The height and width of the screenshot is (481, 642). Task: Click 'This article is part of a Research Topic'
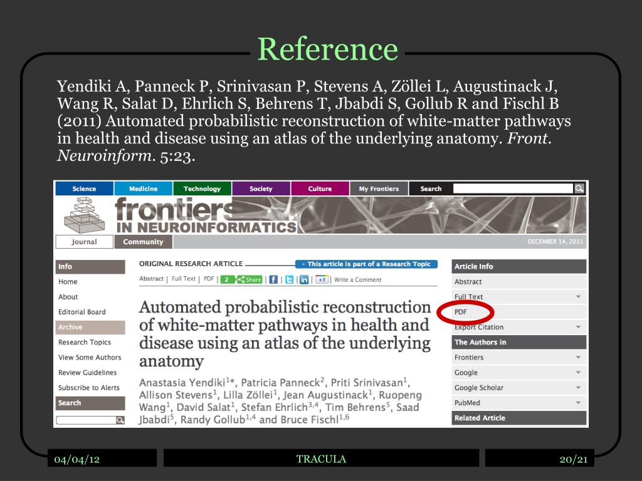point(366,264)
